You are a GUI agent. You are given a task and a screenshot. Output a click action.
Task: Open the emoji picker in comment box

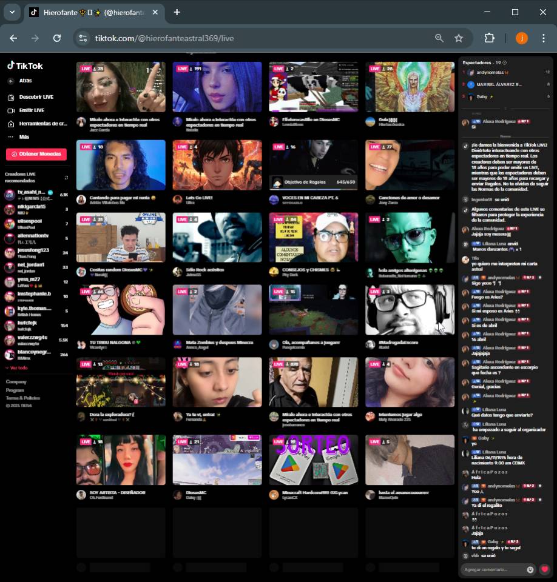(x=530, y=570)
